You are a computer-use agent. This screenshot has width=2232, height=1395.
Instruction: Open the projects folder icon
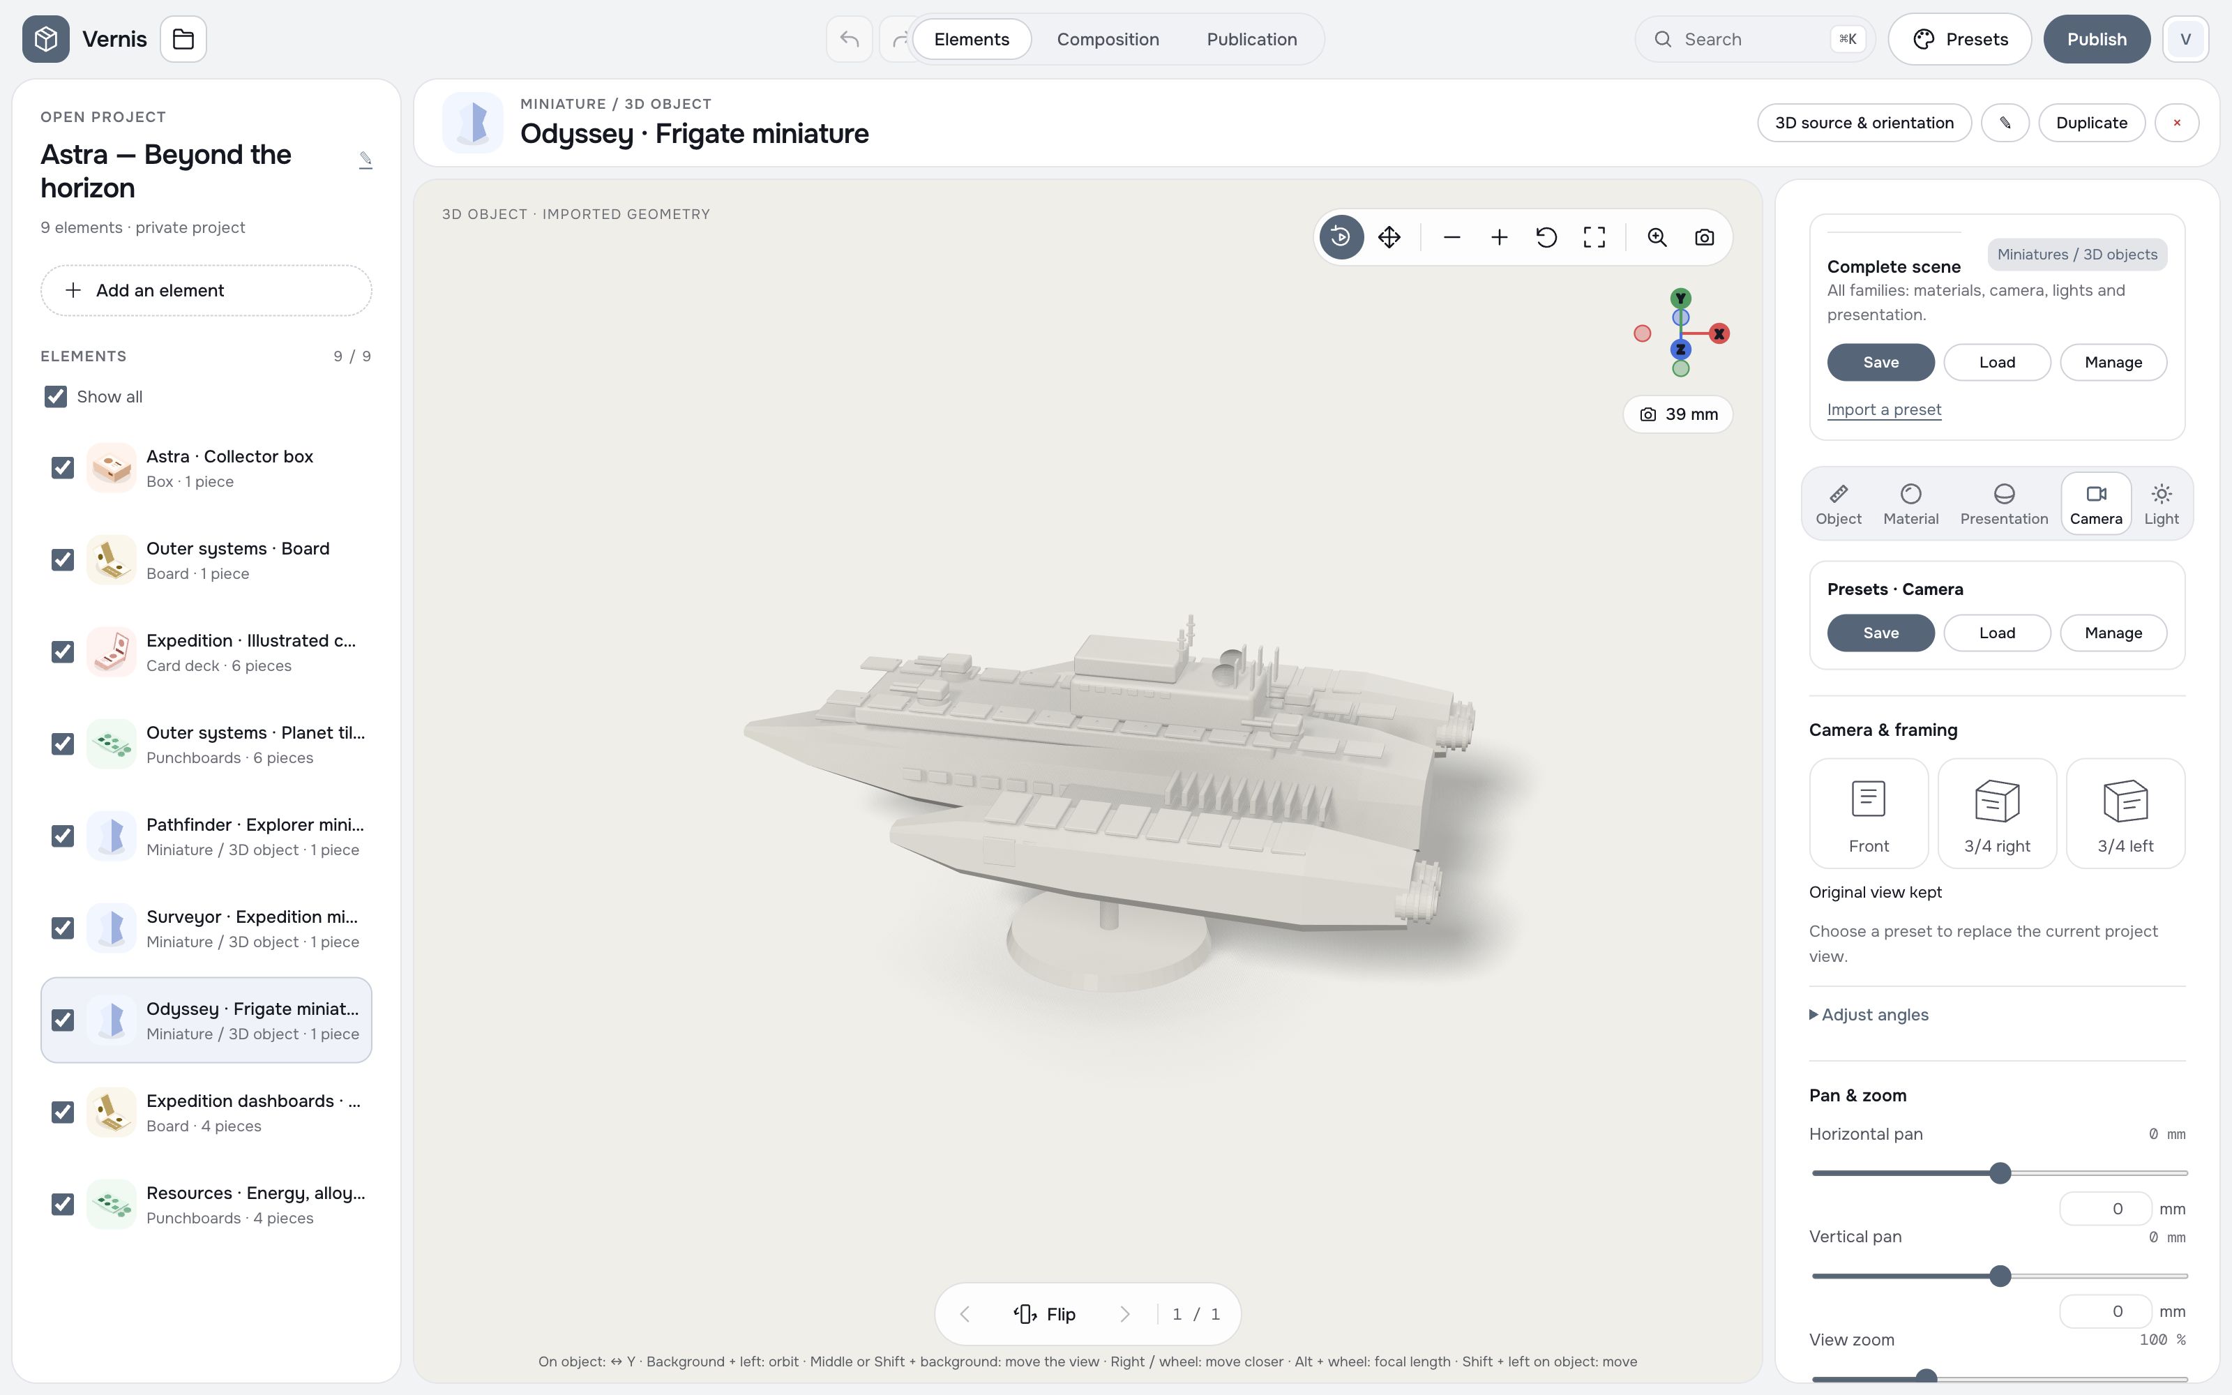(183, 39)
